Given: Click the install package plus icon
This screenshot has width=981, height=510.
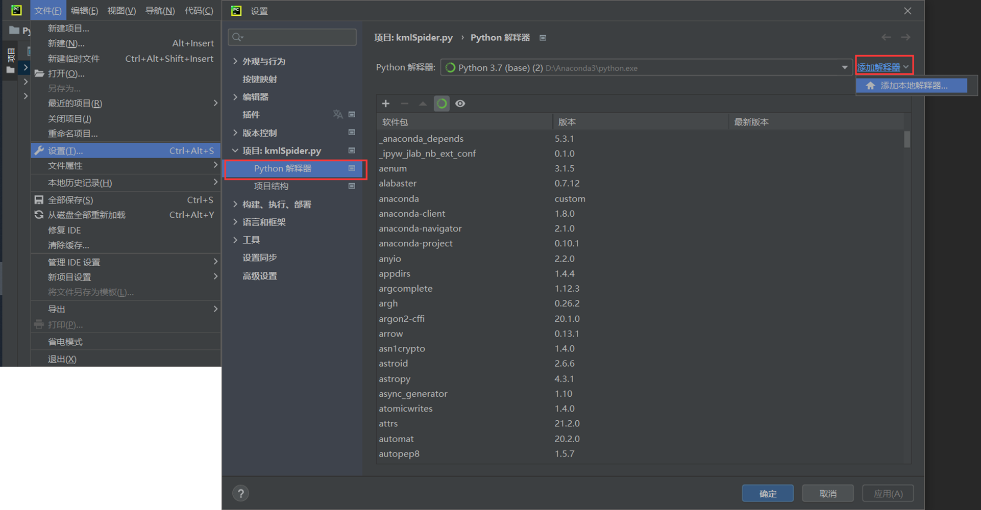Looking at the screenshot, I should click(x=386, y=104).
